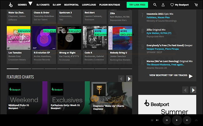This screenshot has width=203, height=126.
Task: Open the Red Alert release title
Action: pyautogui.click(x=90, y=12)
